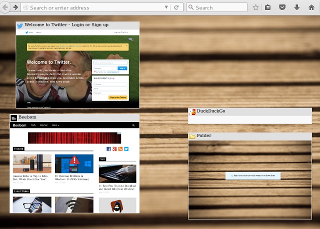Click the browser Back arrow button
The height and width of the screenshot is (229, 320).
(5, 7)
